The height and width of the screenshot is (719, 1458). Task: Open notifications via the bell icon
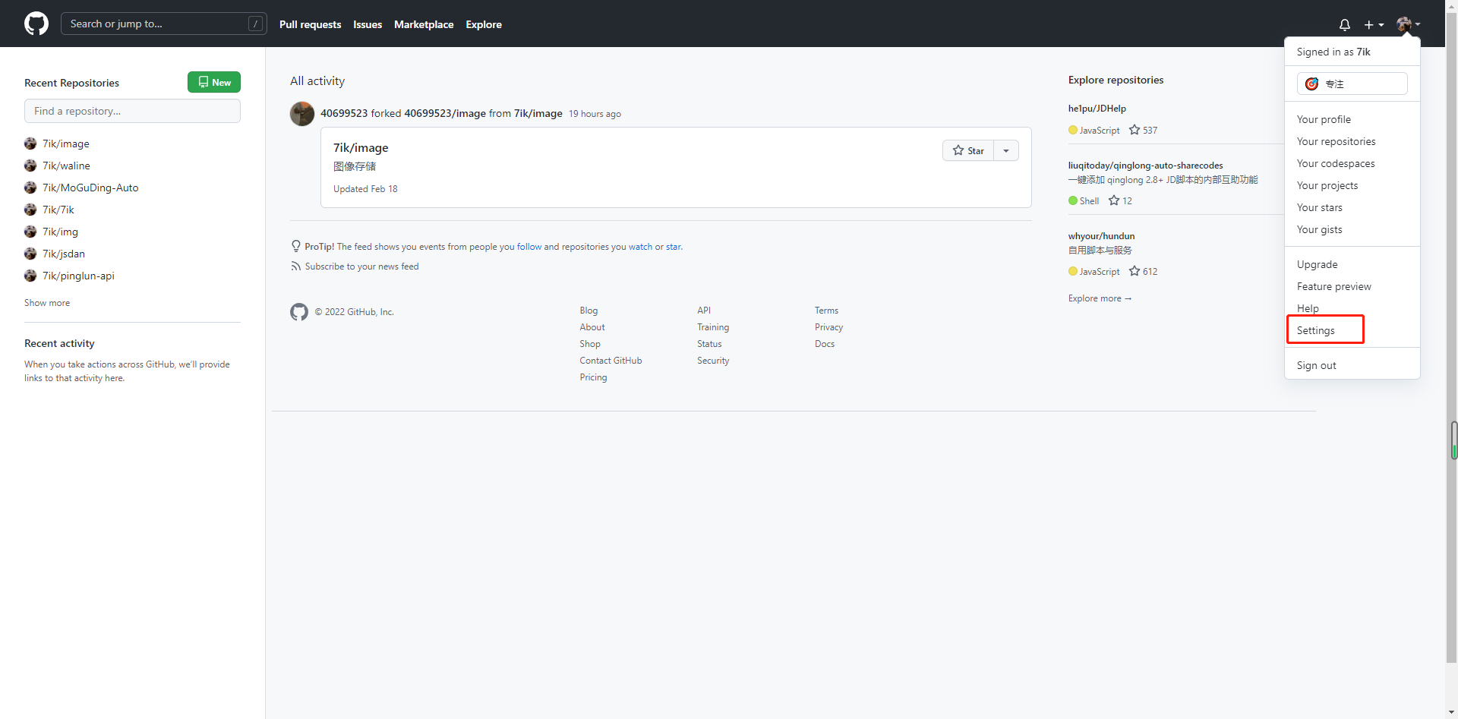point(1344,24)
